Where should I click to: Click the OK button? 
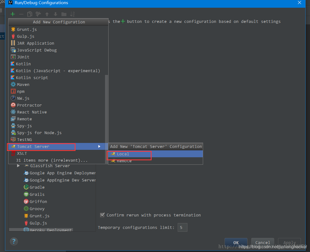(236, 243)
